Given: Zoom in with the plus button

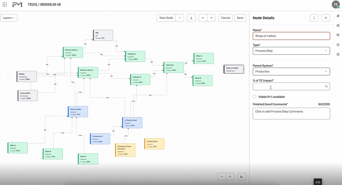Looking at the screenshot, I should point(230,176).
